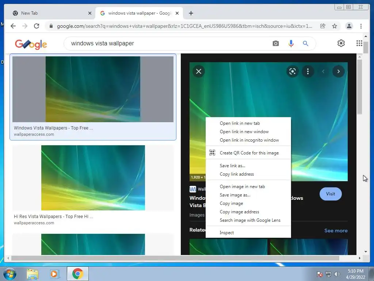Close the image preview panel with X
The height and width of the screenshot is (281, 374).
coord(199,71)
